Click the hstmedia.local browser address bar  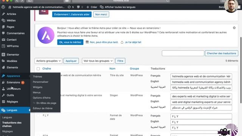click(x=121, y=1)
